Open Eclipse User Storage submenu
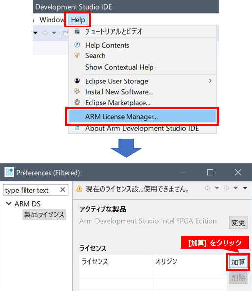This screenshot has width=252, height=291. (142, 81)
